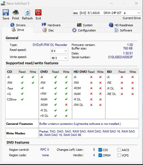
Task: Select the serial number S10L68EDA0063P text
Action: (120, 57)
